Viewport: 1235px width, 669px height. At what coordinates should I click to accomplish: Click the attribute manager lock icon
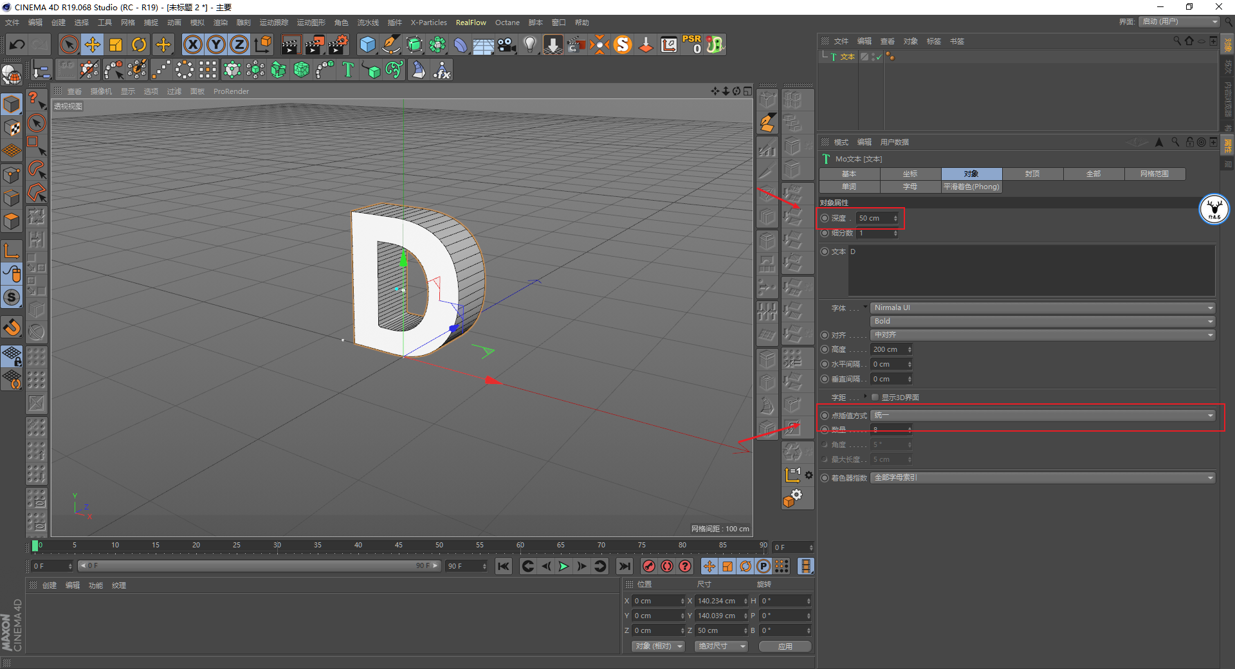(x=1189, y=142)
